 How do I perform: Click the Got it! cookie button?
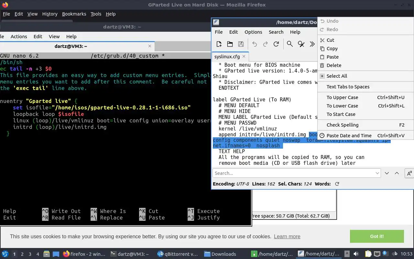[x=377, y=236]
